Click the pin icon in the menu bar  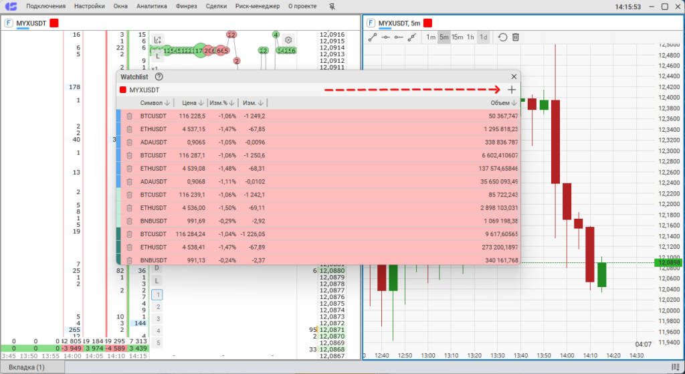pyautogui.click(x=333, y=7)
